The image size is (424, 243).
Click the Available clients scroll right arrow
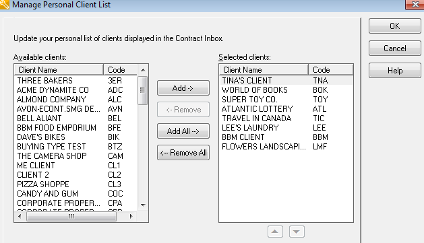pos(131,216)
